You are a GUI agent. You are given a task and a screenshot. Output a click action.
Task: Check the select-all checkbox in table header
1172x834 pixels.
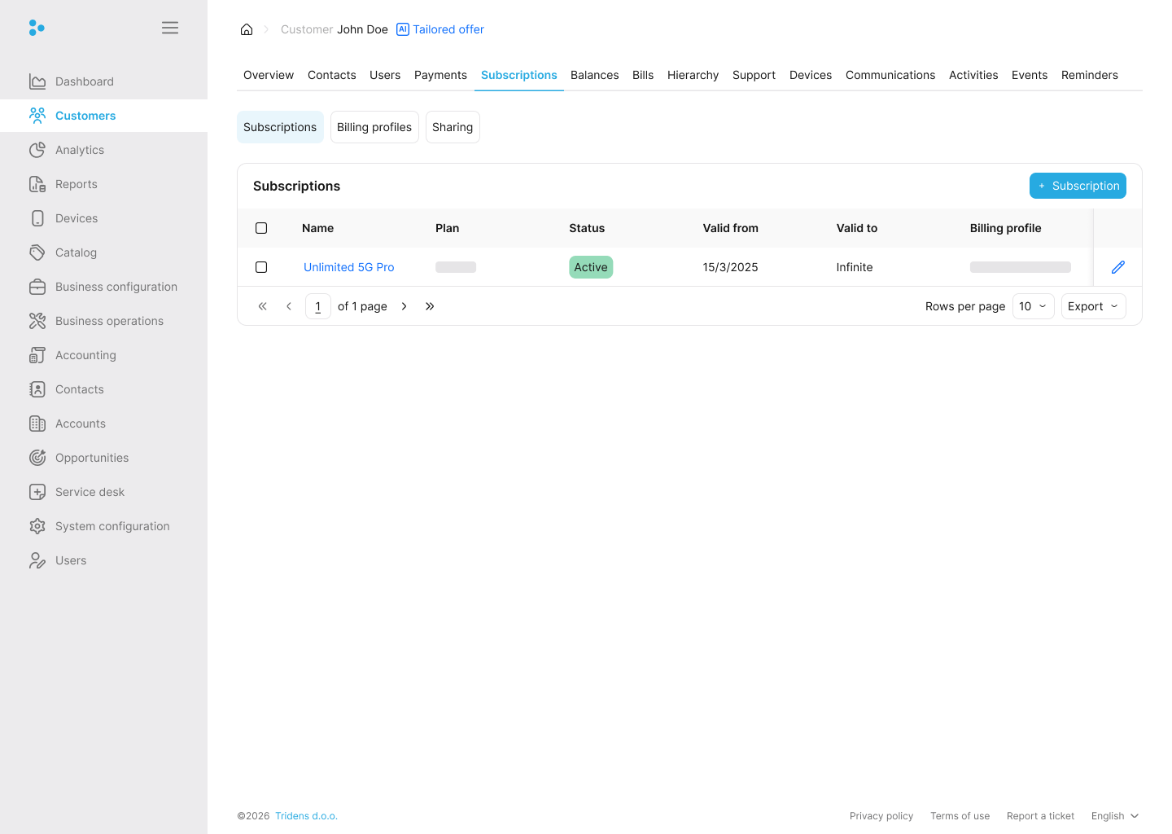click(x=261, y=228)
